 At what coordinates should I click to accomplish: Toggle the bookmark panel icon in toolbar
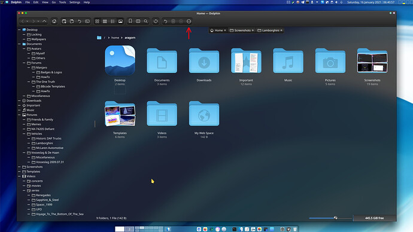tap(130, 22)
